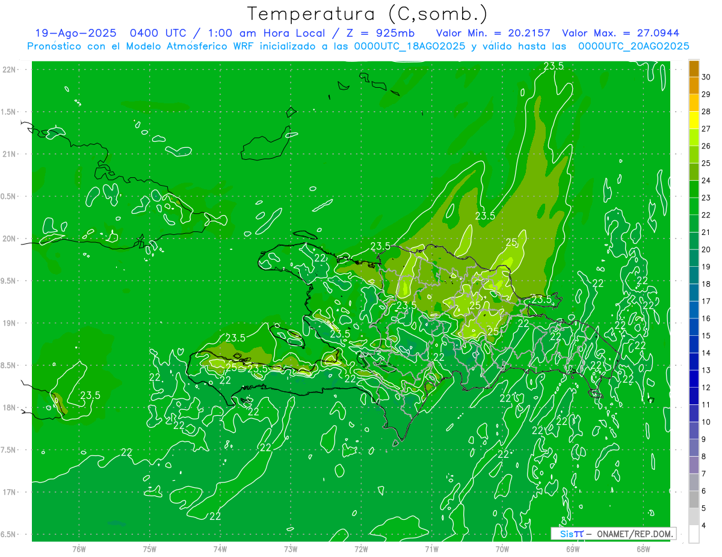Click the 8.5N latitude axis label
The height and width of the screenshot is (557, 722).
click(x=9, y=365)
